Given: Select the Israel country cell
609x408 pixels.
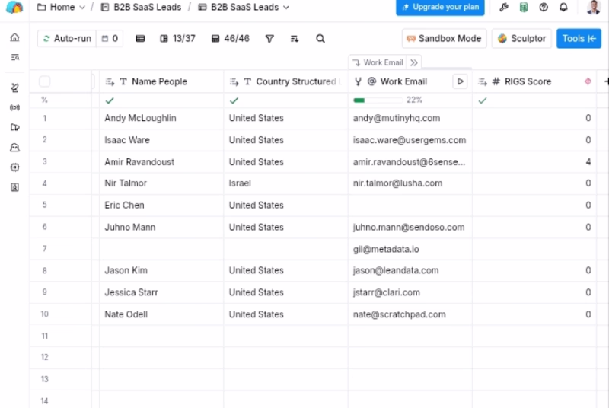Looking at the screenshot, I should click(285, 183).
